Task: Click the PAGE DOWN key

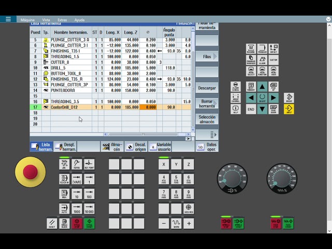Action: pyautogui.click(x=273, y=109)
